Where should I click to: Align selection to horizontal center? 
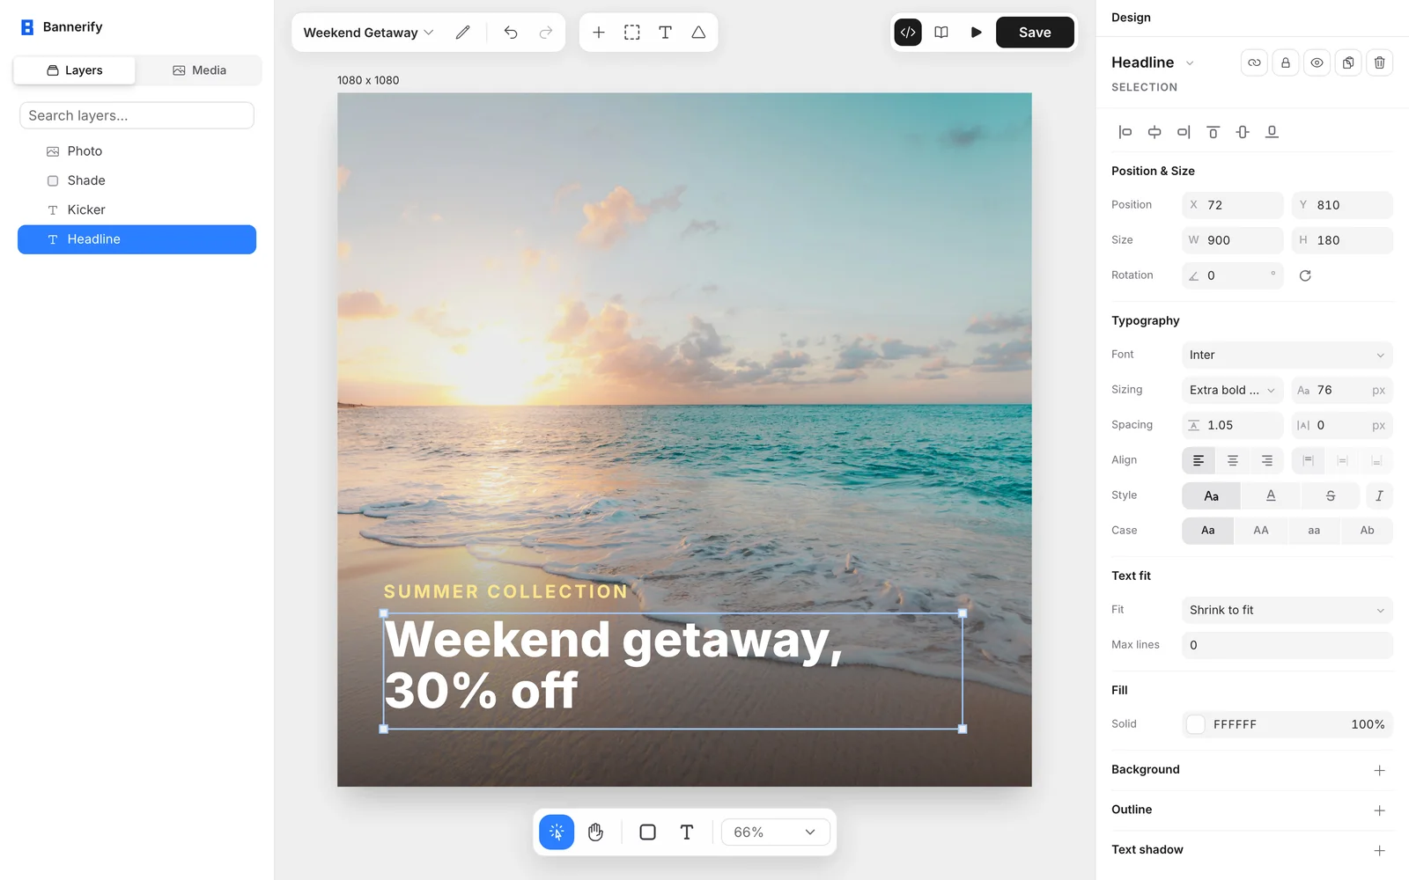click(1154, 132)
